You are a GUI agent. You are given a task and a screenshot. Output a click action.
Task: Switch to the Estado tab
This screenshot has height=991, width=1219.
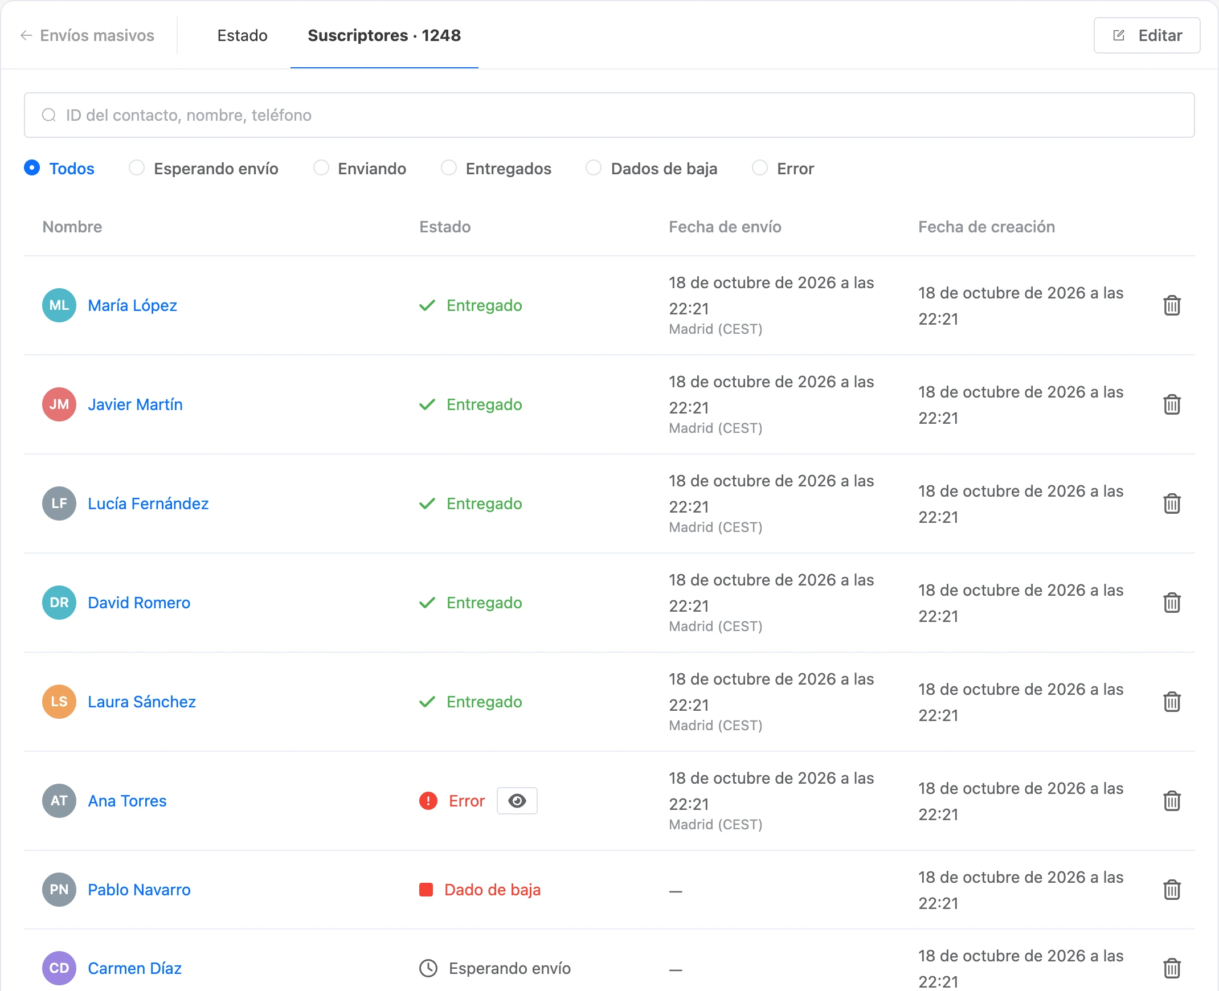[242, 35]
